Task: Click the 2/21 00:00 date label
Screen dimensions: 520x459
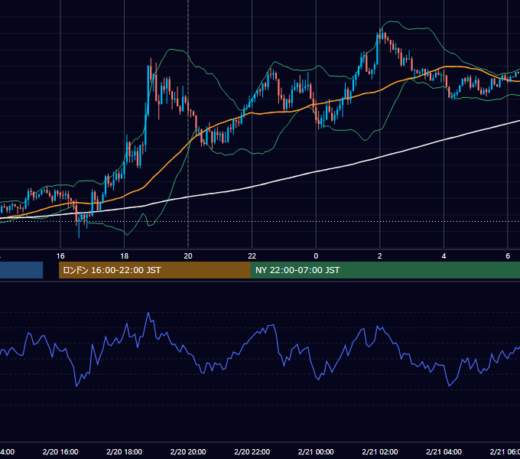Action: (316, 451)
